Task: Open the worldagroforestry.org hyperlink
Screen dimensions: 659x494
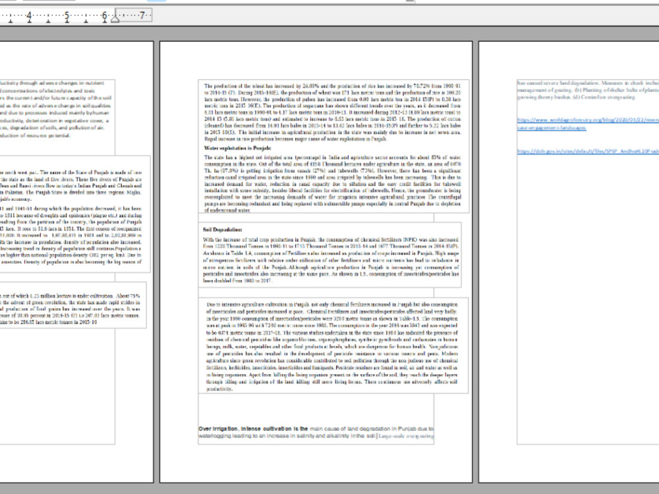Action: pyautogui.click(x=588, y=124)
